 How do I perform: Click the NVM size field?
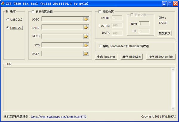click(x=144, y=24)
